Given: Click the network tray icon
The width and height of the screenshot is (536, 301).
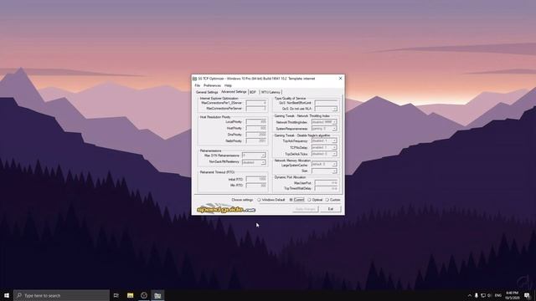Looking at the screenshot, I should (483, 295).
